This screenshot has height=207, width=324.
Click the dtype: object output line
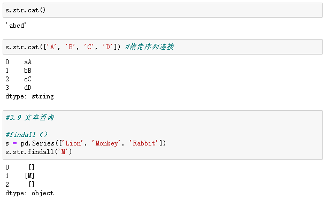(x=29, y=193)
